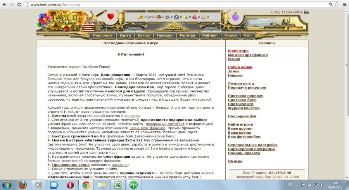Screen dimensions: 349x190
Task: Open Ваш фотоальбом link
Action: click(244, 137)
